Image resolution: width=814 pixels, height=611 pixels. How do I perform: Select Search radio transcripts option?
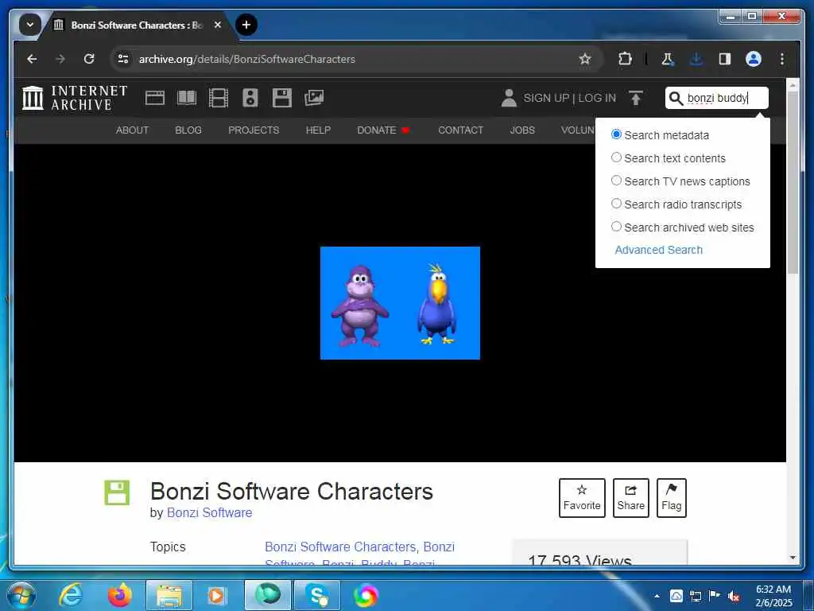point(616,203)
